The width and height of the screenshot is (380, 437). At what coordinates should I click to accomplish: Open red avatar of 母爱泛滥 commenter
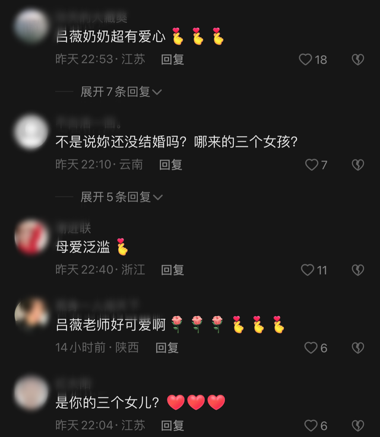point(31,237)
